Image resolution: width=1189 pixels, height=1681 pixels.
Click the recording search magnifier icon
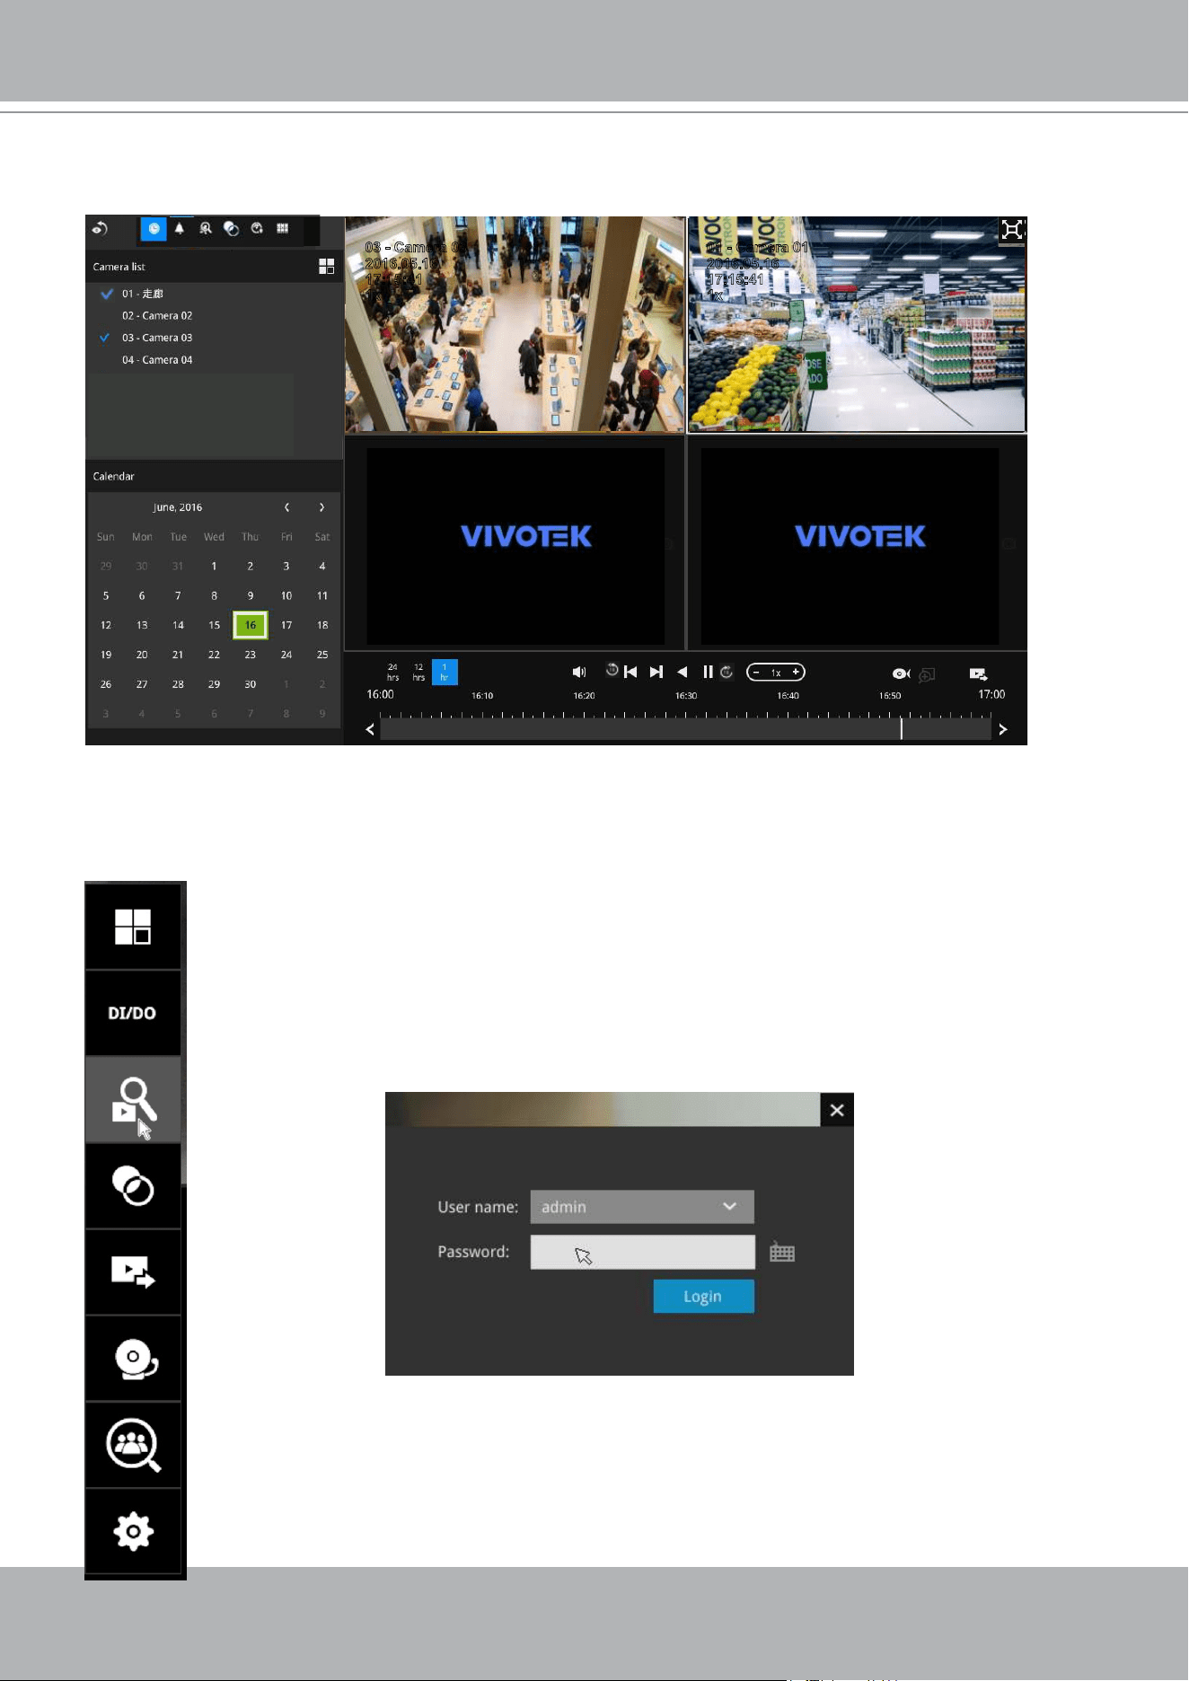tap(133, 1100)
